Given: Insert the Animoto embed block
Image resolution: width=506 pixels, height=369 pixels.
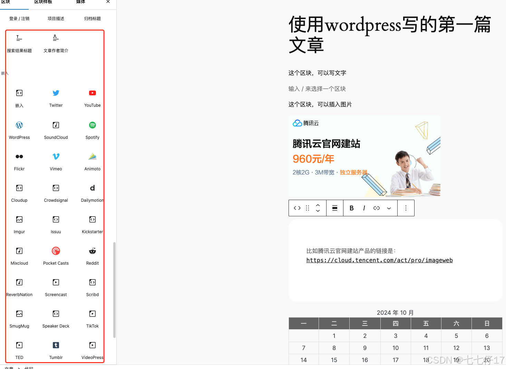Looking at the screenshot, I should coord(93,162).
